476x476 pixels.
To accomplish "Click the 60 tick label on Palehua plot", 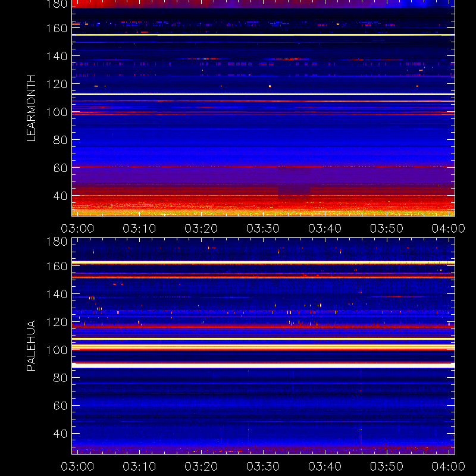I will (60, 406).
